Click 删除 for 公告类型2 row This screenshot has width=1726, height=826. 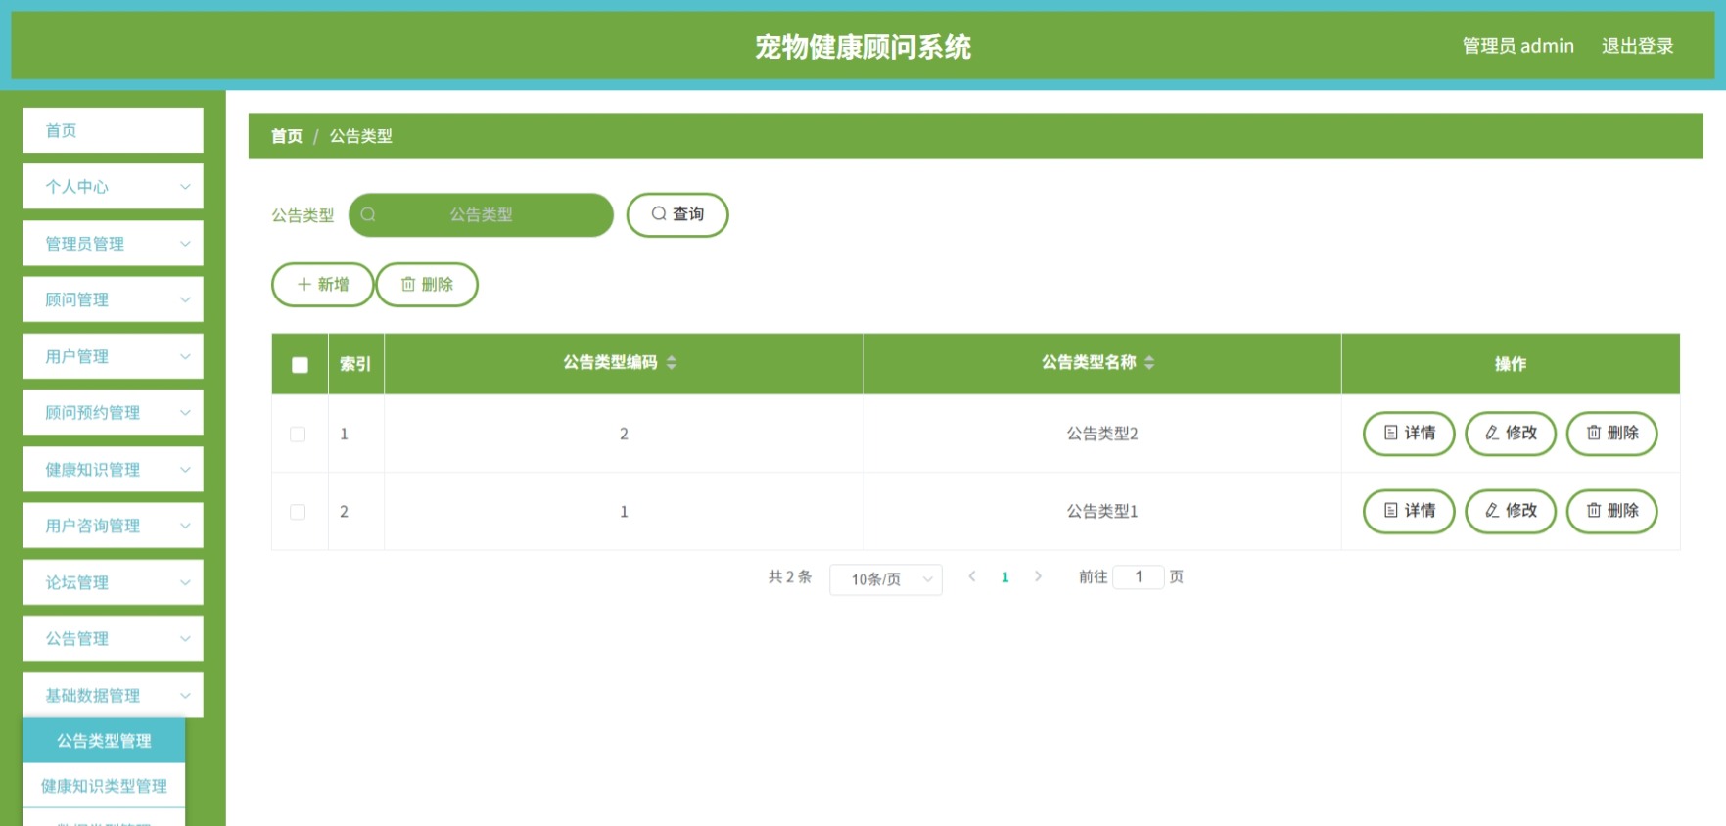pos(1612,434)
